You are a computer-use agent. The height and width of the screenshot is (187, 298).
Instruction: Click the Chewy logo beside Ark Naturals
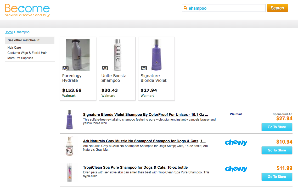(236, 143)
